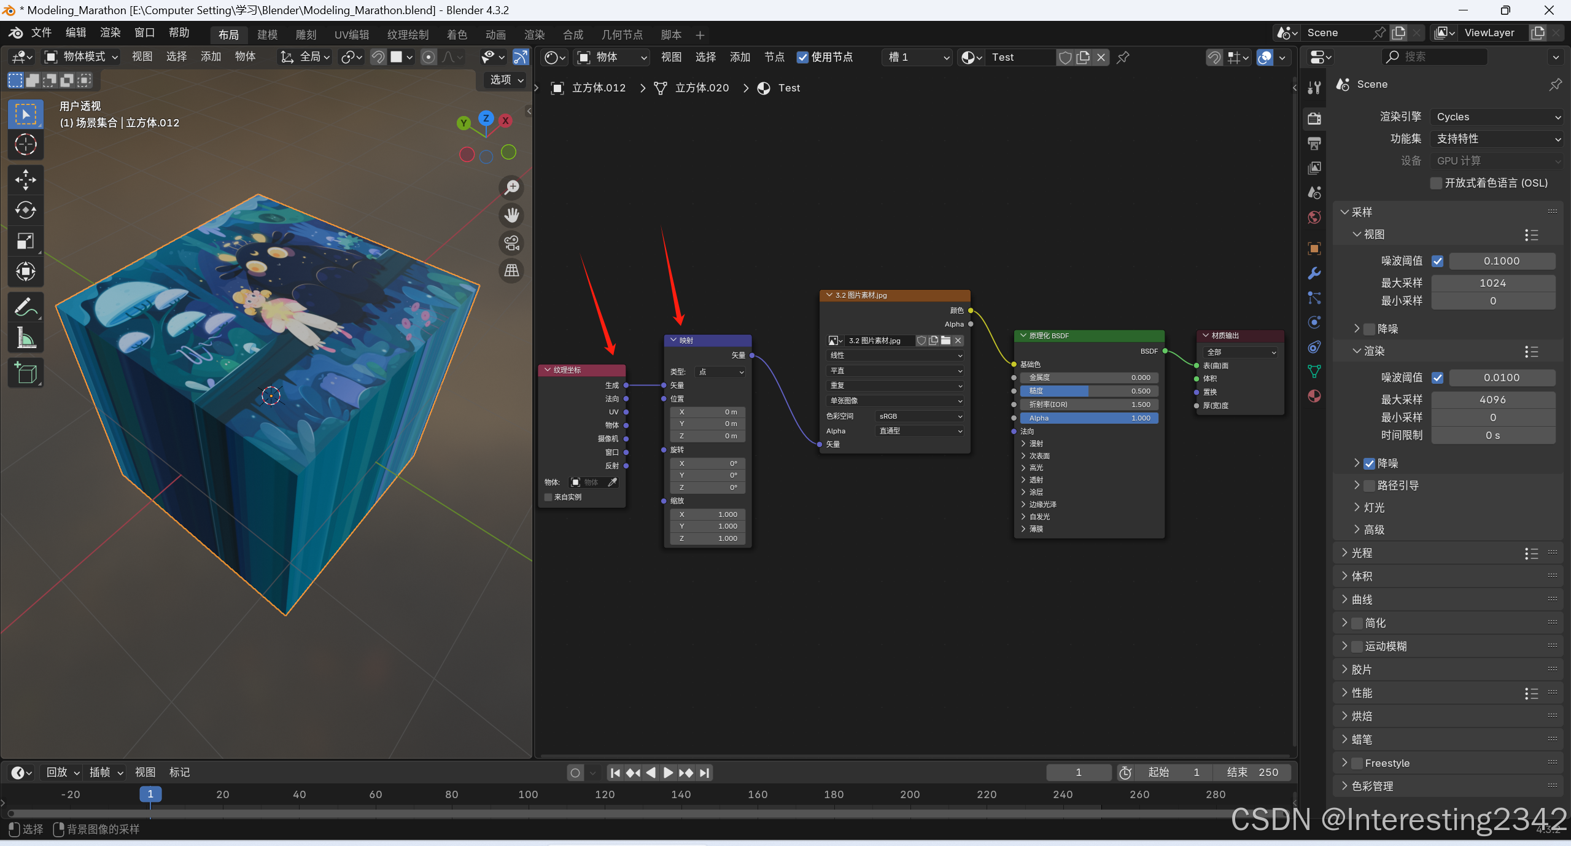Expand the Light Paths panel
The height and width of the screenshot is (846, 1571).
pos(1361,553)
